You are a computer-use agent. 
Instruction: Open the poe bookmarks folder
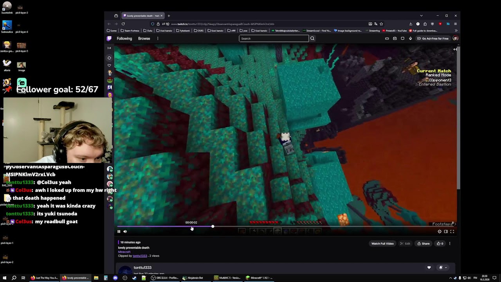point(243,31)
